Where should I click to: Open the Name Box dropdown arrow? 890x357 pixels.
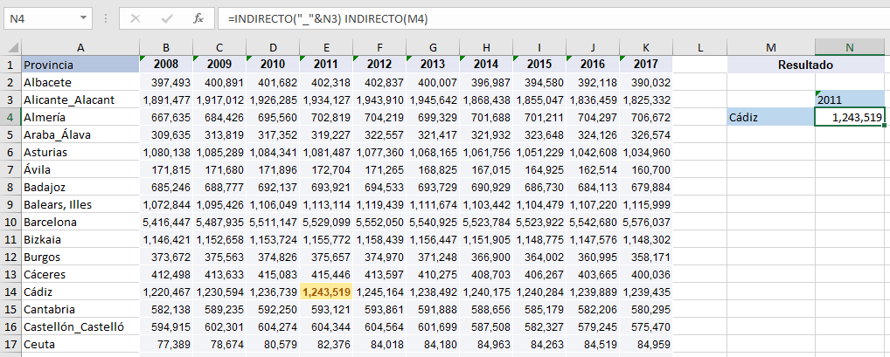point(83,18)
